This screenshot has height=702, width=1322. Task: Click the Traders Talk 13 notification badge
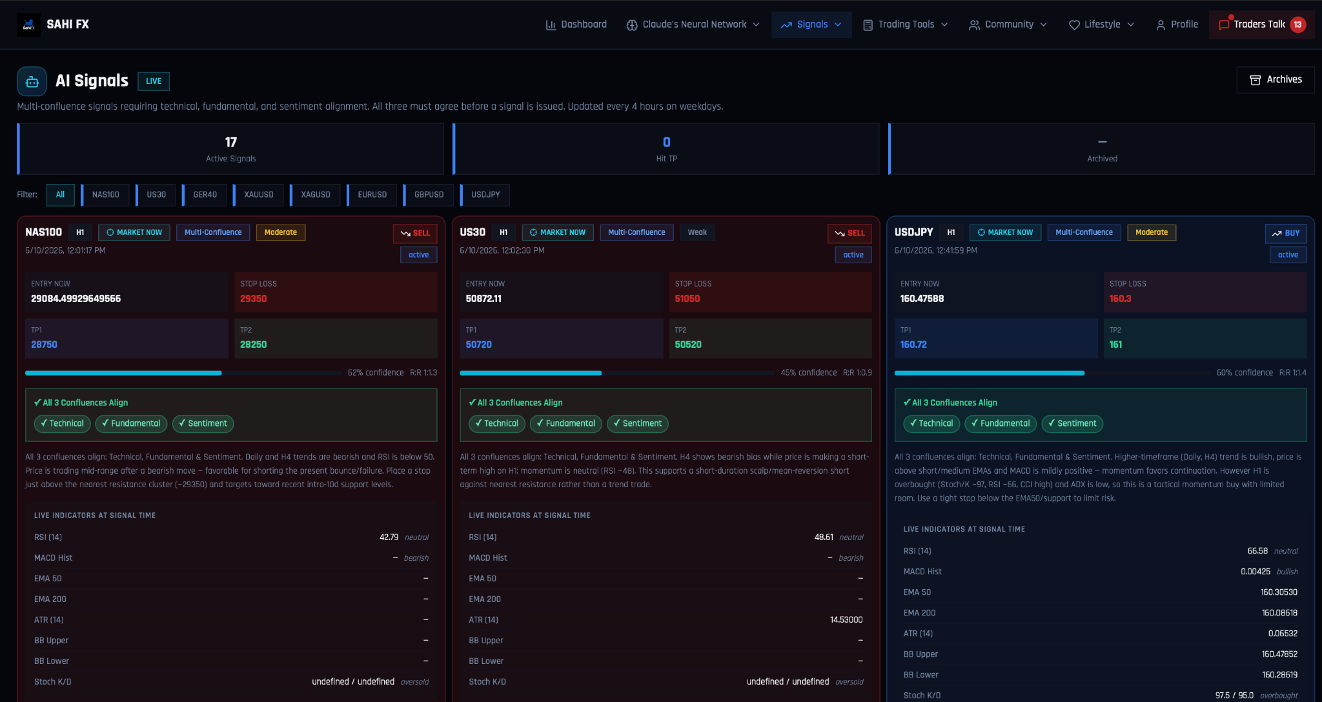pos(1297,25)
